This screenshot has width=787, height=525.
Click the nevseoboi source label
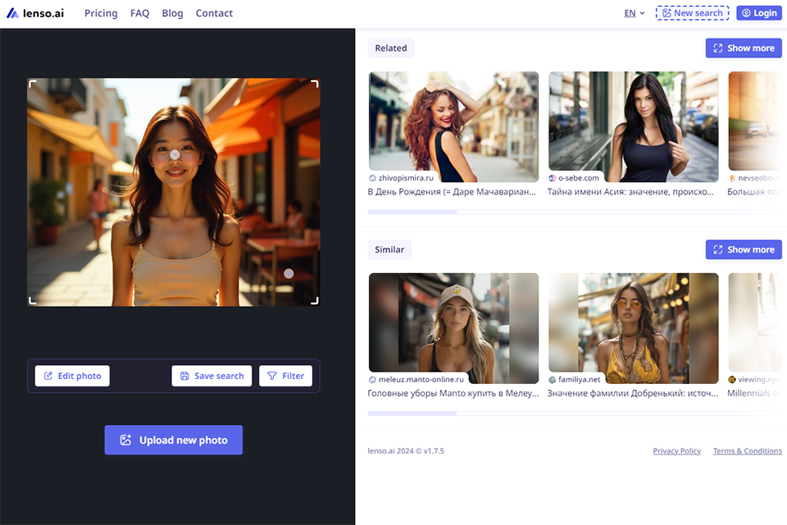click(x=755, y=178)
